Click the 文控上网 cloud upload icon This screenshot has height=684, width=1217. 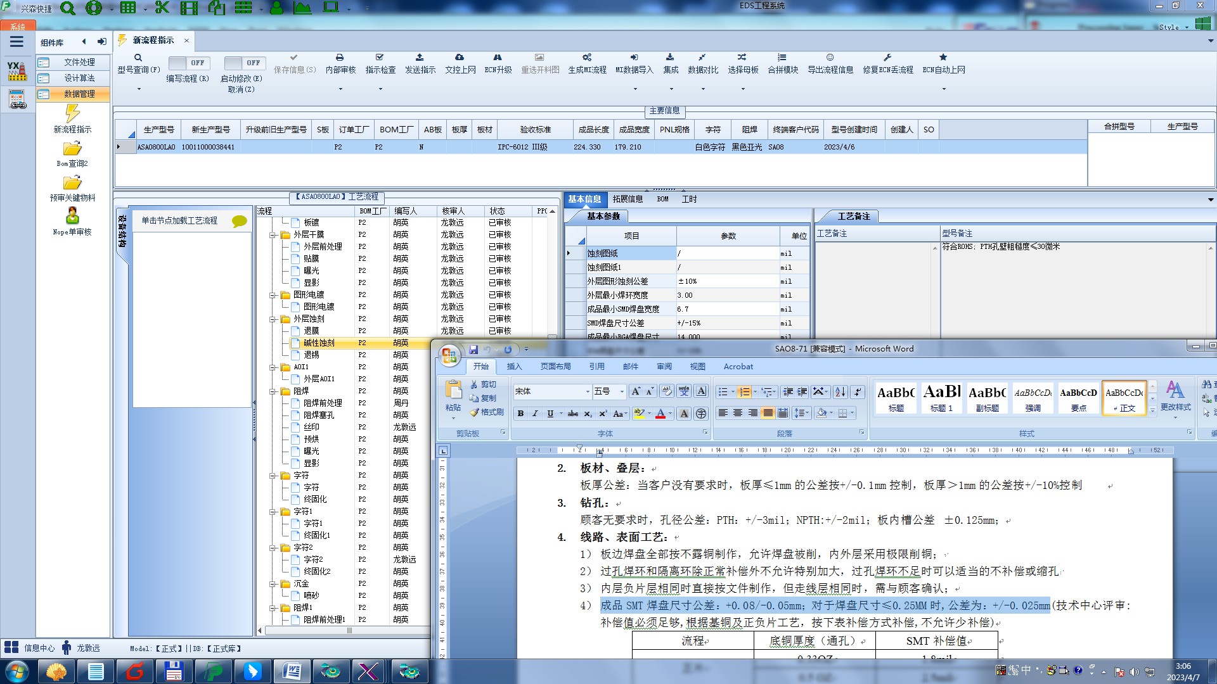pyautogui.click(x=460, y=58)
